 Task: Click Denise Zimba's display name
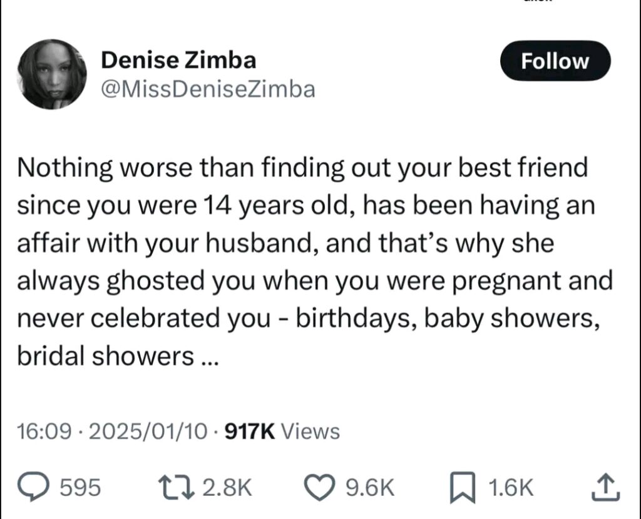(180, 60)
